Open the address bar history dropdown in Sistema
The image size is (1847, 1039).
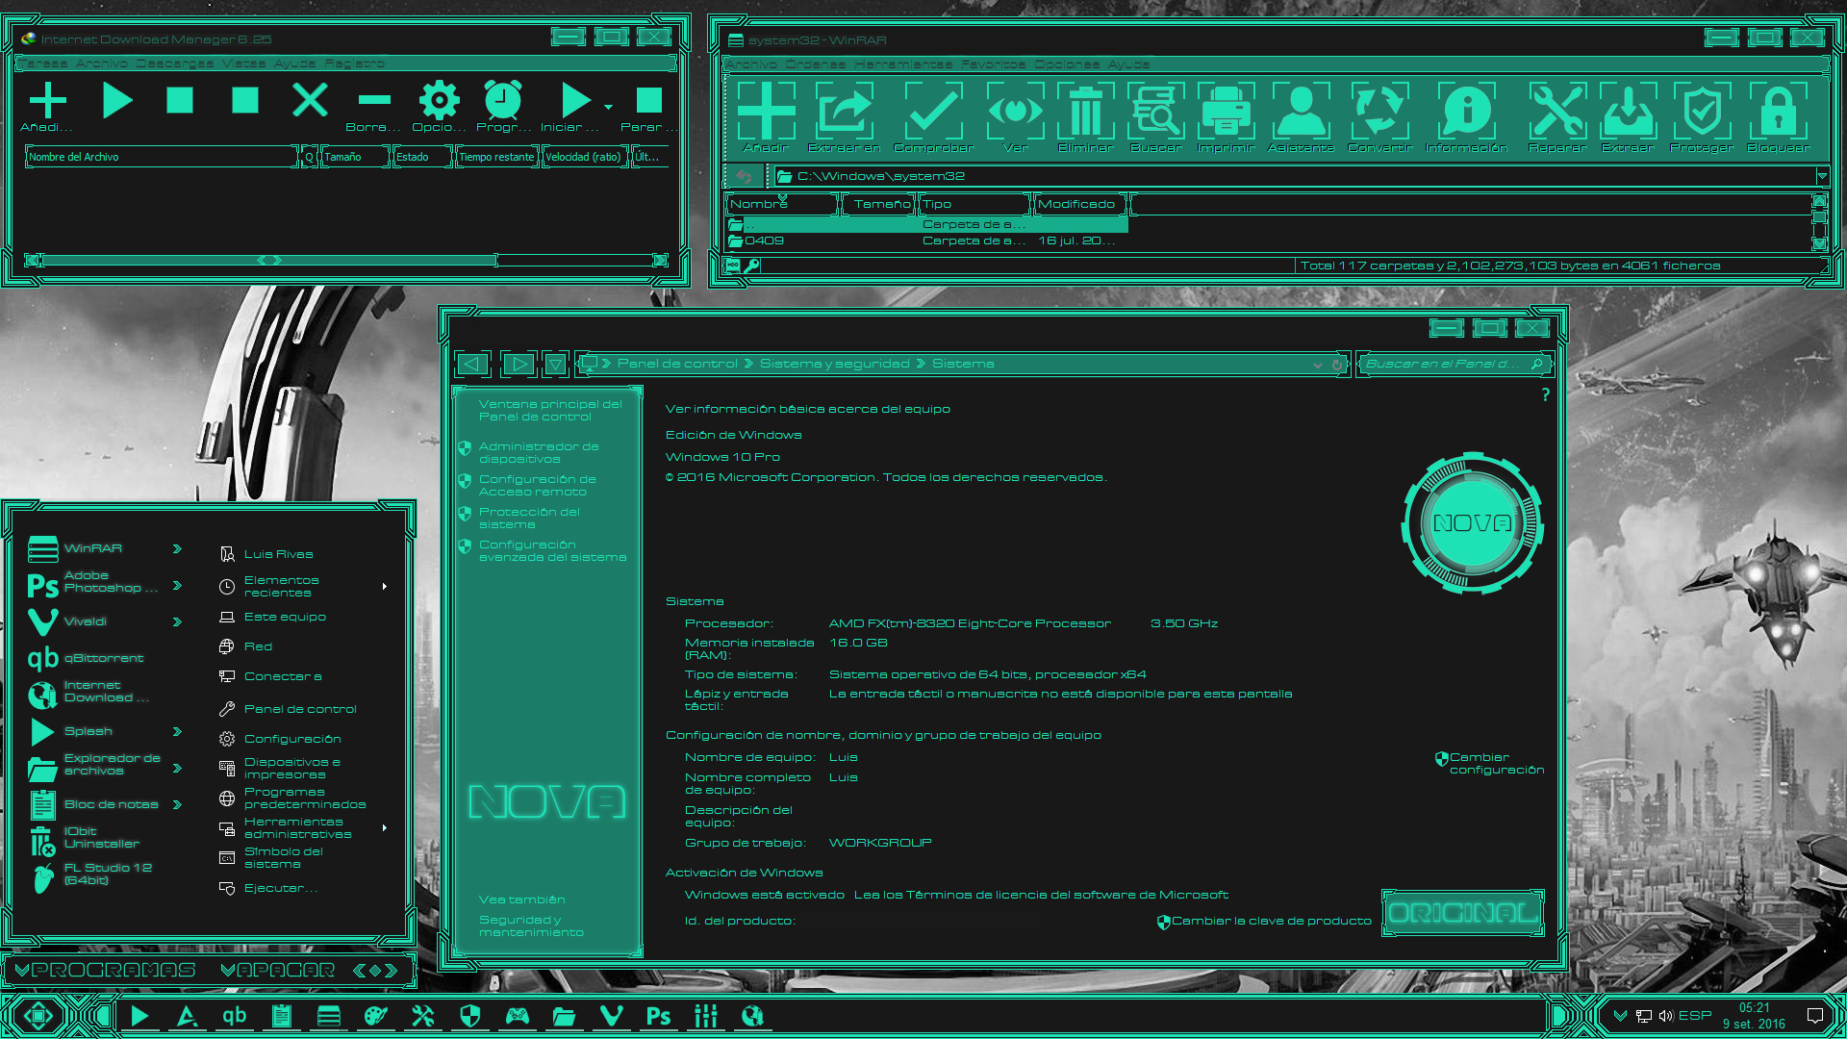click(1317, 365)
